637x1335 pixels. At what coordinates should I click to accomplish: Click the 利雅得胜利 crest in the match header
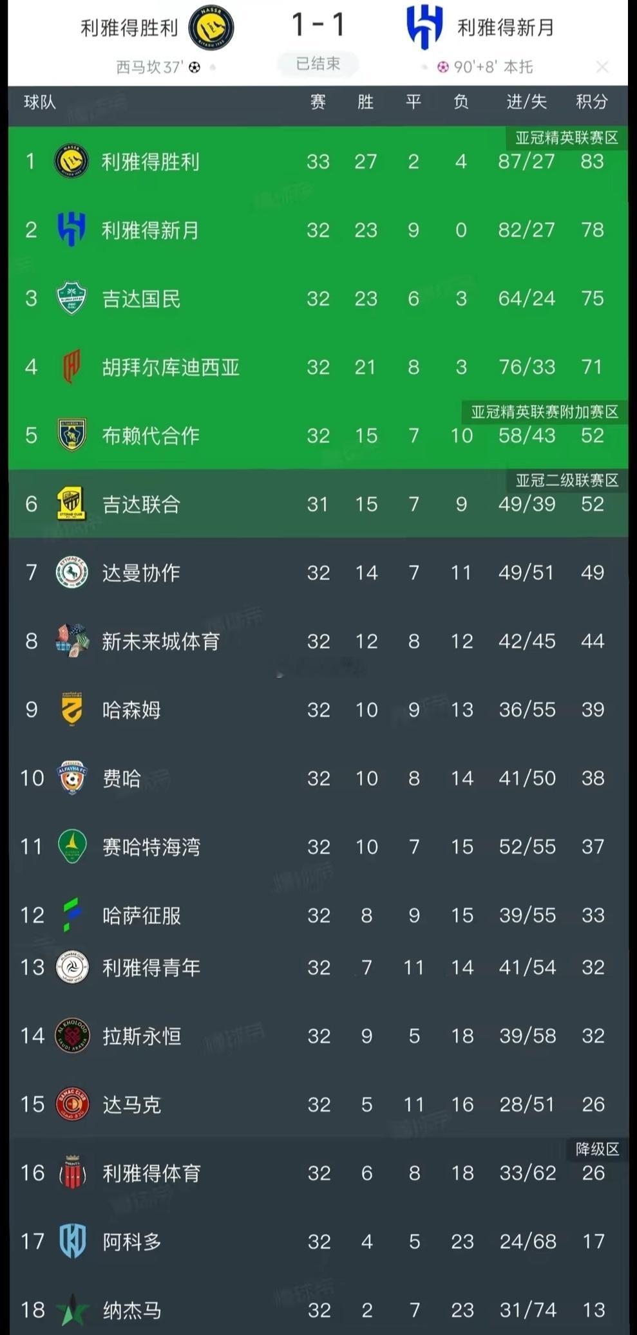[211, 28]
